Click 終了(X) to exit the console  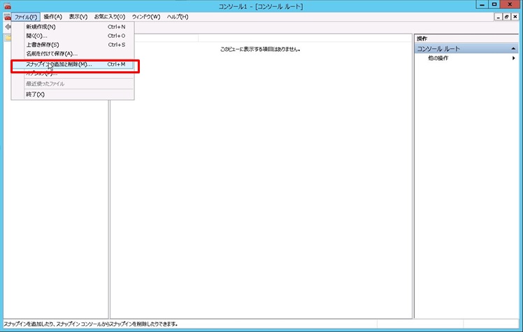pos(35,94)
